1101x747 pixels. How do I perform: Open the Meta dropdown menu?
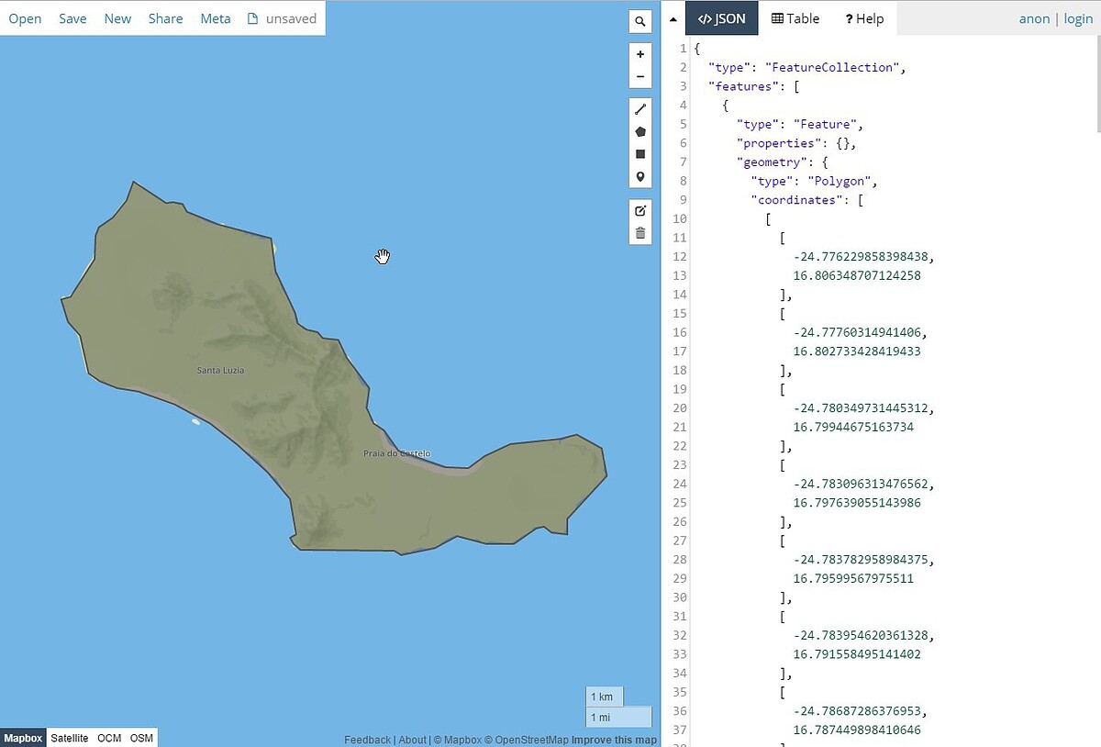(x=216, y=18)
